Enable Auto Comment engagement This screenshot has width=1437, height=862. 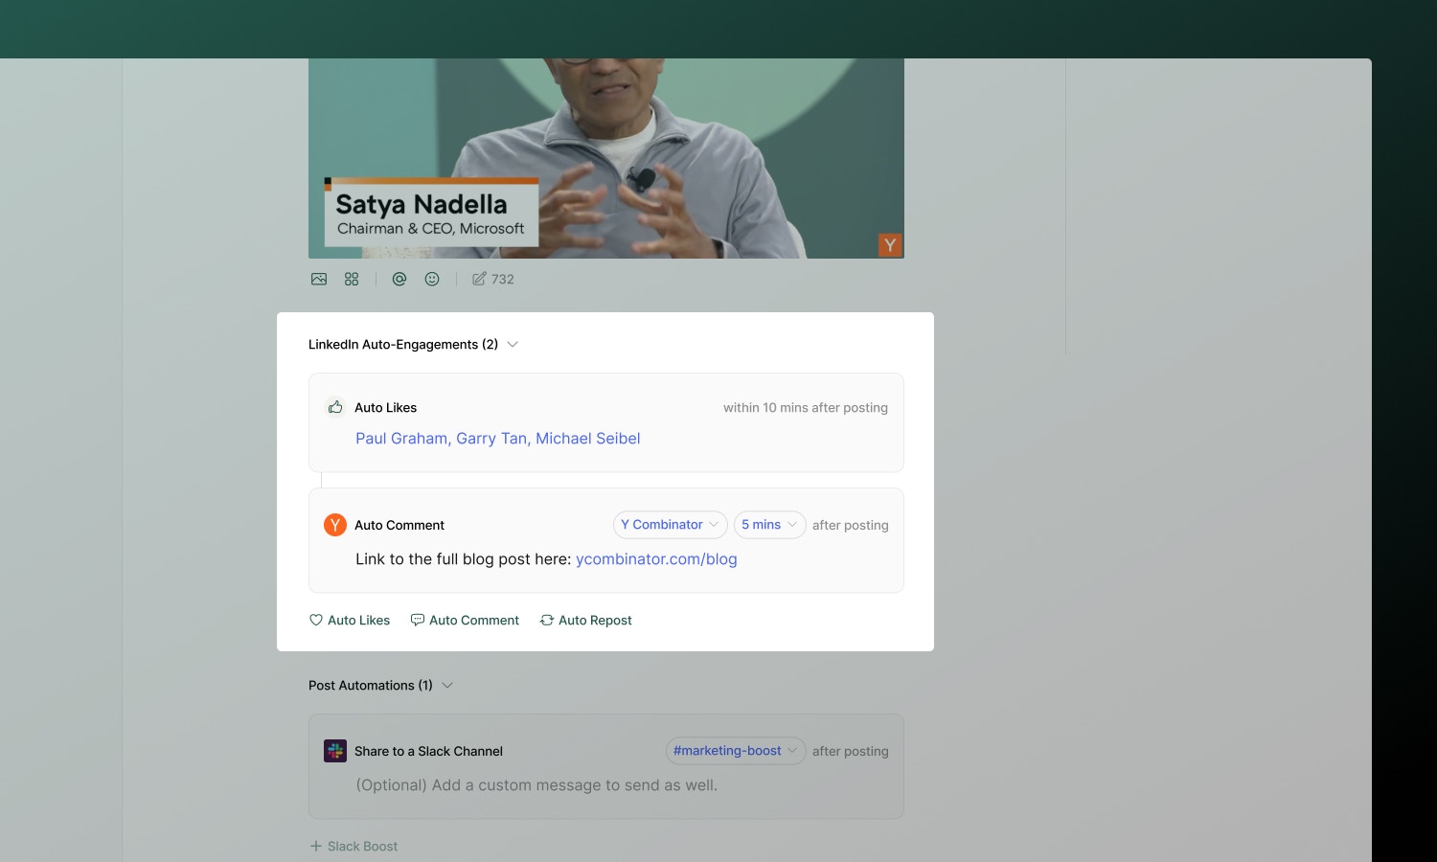click(x=465, y=620)
